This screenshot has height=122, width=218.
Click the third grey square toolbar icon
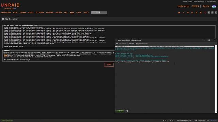pos(216,13)
